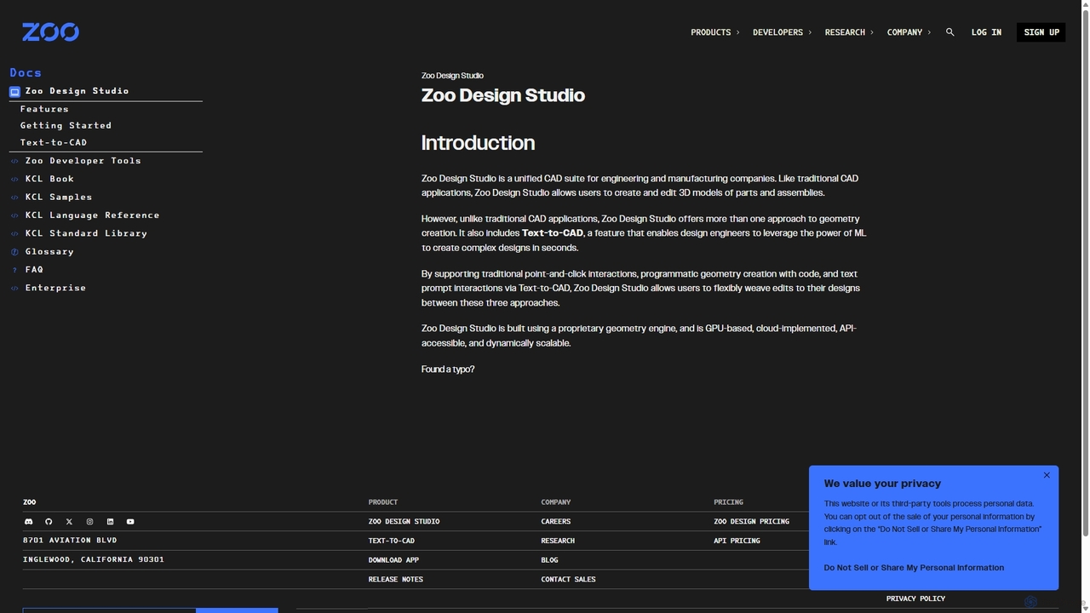Expand the Research menu

coord(849,32)
